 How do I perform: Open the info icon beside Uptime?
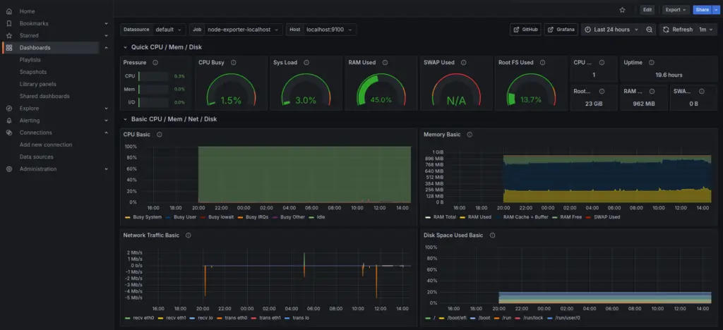click(652, 63)
